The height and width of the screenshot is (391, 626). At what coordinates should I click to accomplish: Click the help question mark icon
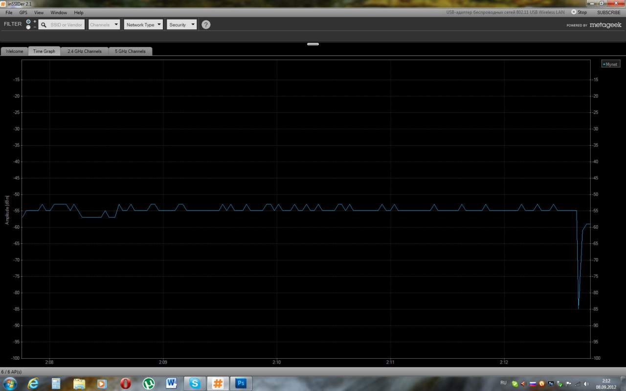[x=206, y=24]
